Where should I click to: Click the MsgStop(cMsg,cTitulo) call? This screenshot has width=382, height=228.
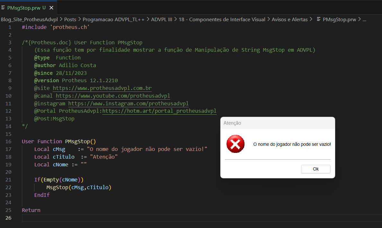79,187
